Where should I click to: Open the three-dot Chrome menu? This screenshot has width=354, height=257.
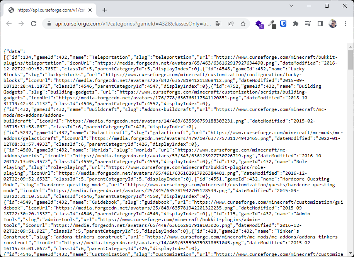345,24
